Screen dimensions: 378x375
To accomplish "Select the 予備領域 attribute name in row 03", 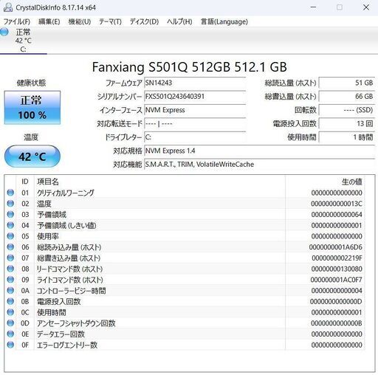I will [x=52, y=214].
